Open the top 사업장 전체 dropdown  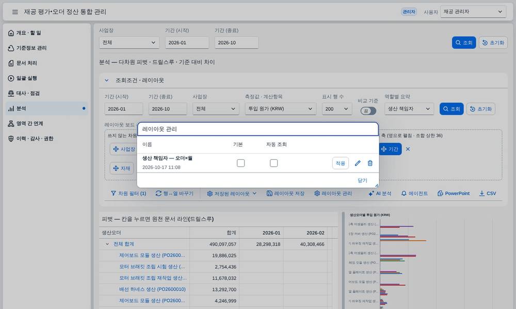(129, 43)
